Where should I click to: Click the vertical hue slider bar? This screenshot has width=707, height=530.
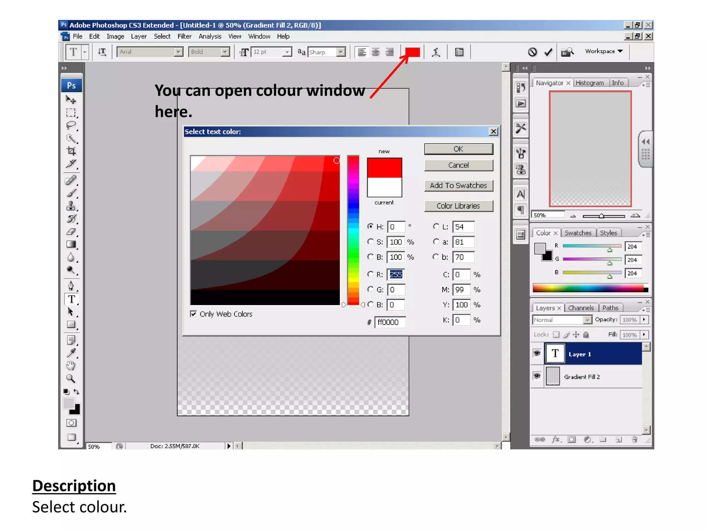click(353, 230)
